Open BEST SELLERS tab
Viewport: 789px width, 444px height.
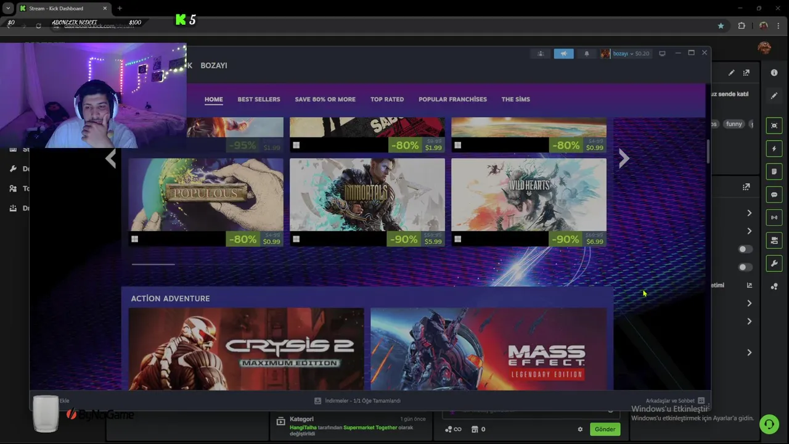click(259, 99)
